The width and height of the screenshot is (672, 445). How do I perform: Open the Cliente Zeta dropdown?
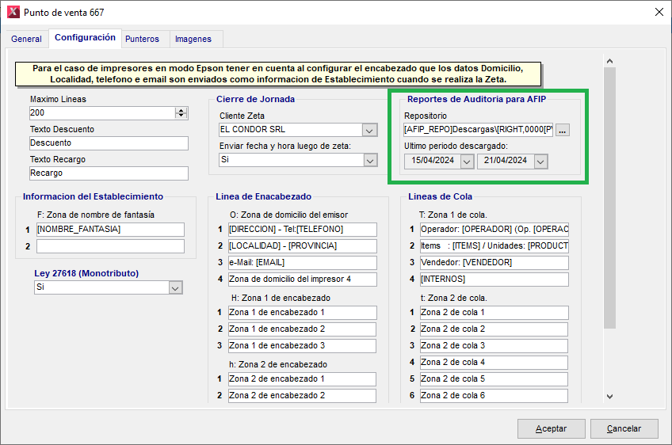click(x=369, y=131)
